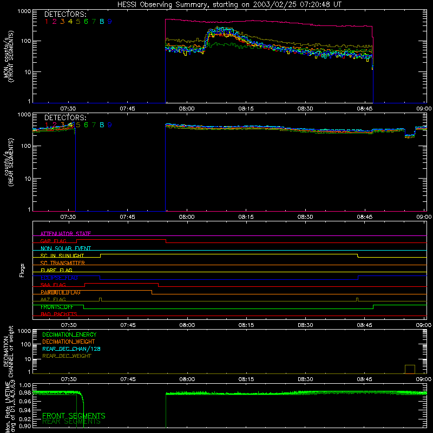This screenshot has height=433, width=433.
Task: Click the '0.98' tick on livetime axis
Action: [25, 392]
